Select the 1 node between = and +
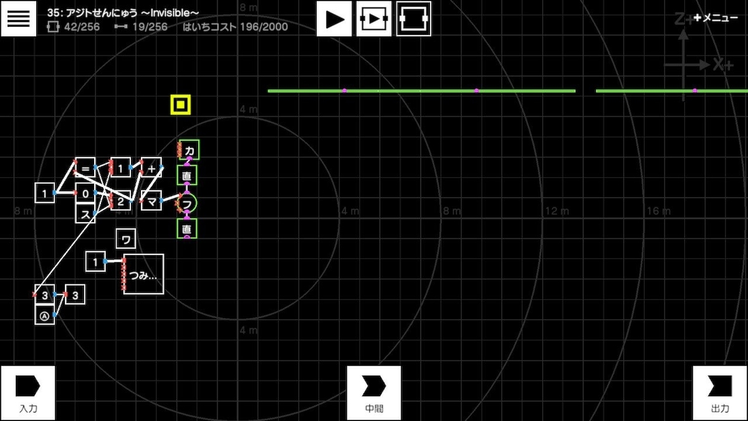 pyautogui.click(x=120, y=168)
